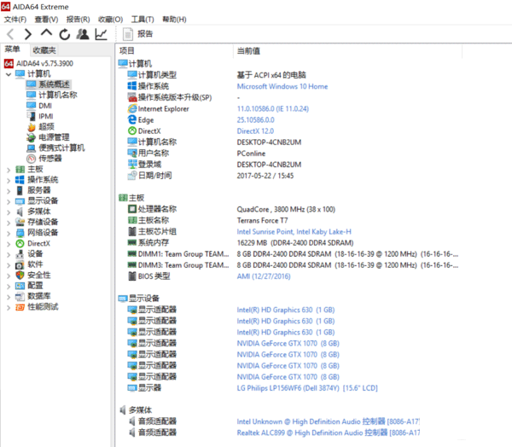Select the Terrans Force T7 value
The width and height of the screenshot is (512, 447).
pyautogui.click(x=262, y=221)
